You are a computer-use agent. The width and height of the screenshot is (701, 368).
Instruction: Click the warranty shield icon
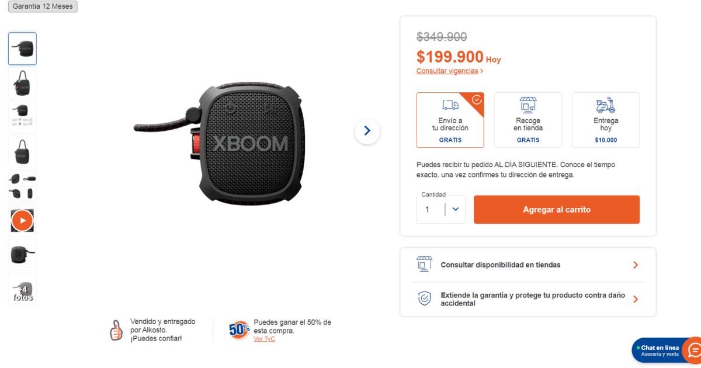pyautogui.click(x=424, y=298)
